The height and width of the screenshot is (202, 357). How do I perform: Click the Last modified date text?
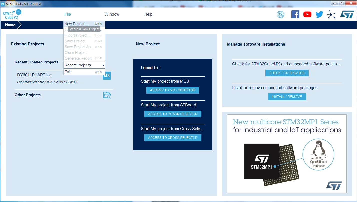47,82
